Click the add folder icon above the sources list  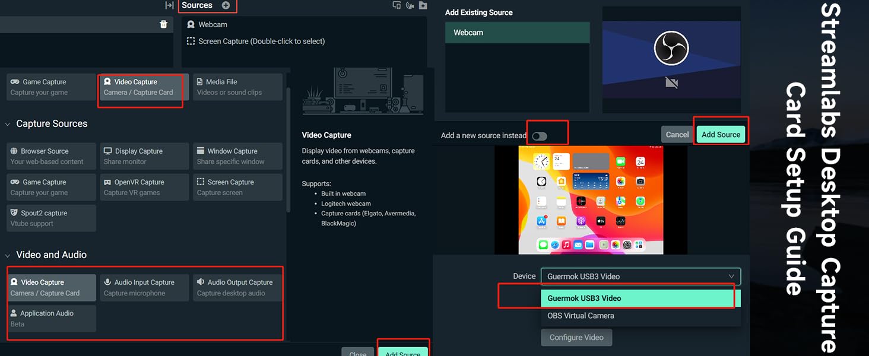point(423,5)
